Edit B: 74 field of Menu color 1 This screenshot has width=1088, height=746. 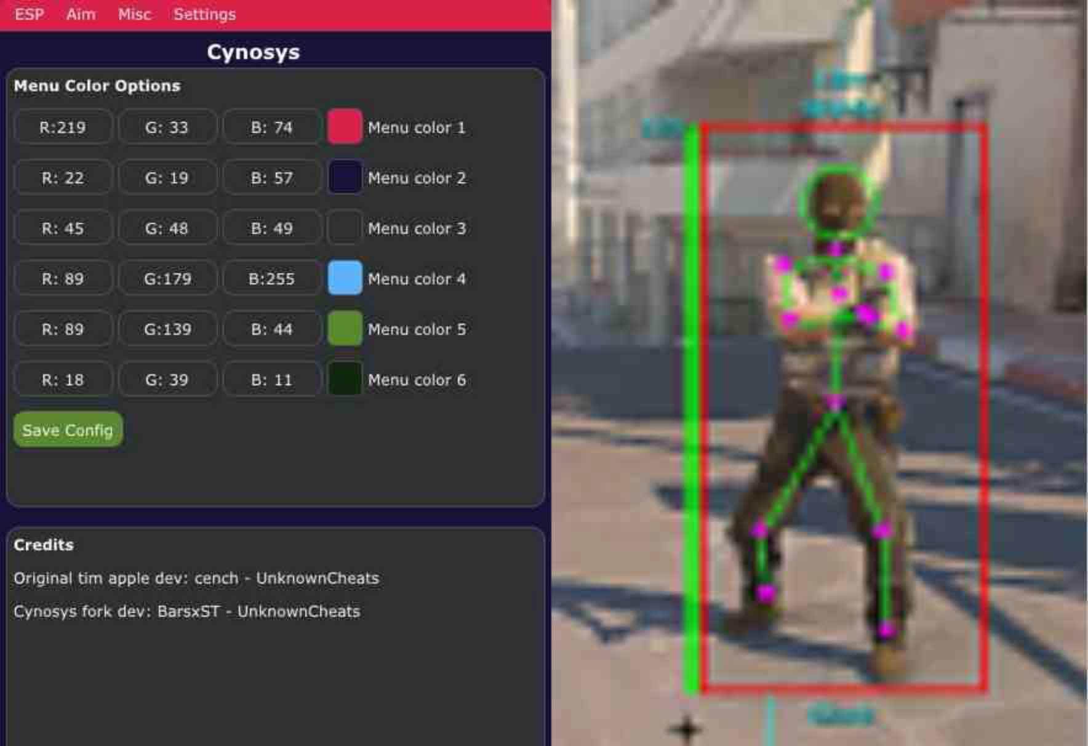pos(271,127)
